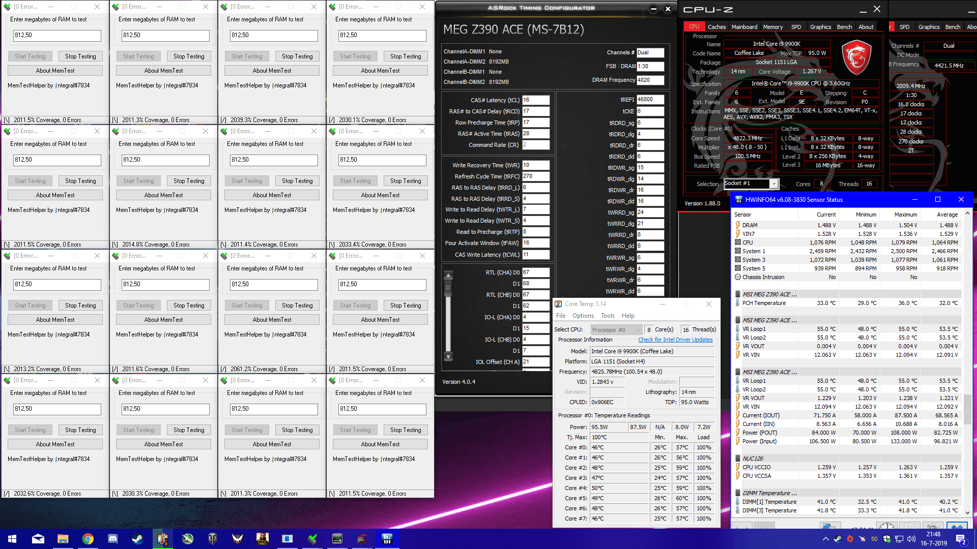Click the ASRock timings scrollbar thumb
This screenshot has height=549, width=977.
pyautogui.click(x=448, y=289)
